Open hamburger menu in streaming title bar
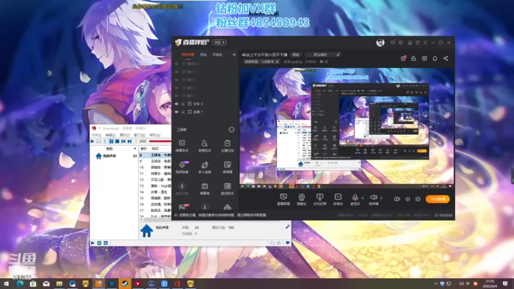Viewport: 514px width, 289px height. coord(425,42)
